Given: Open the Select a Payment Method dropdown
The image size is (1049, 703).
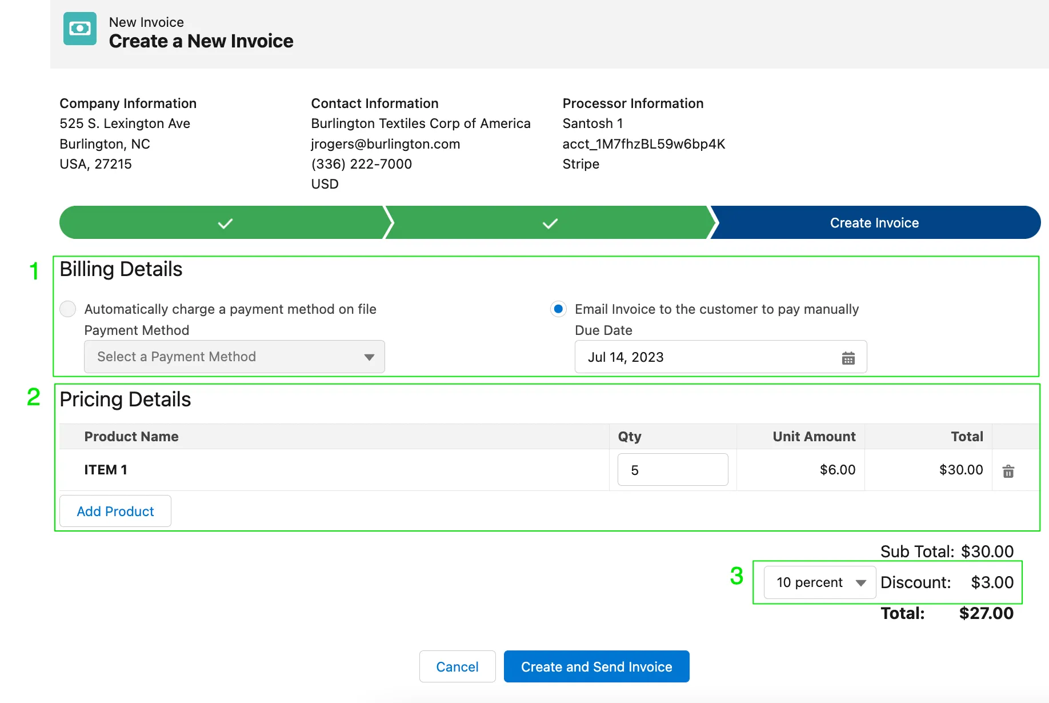Looking at the screenshot, I should pos(234,357).
